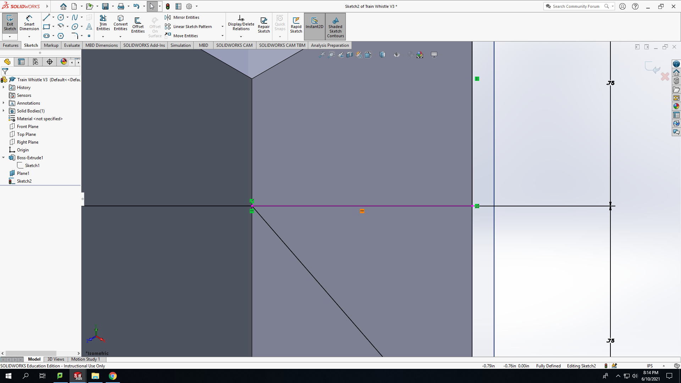Open Display/Delete Relations tool
The width and height of the screenshot is (681, 383).
pyautogui.click(x=241, y=23)
